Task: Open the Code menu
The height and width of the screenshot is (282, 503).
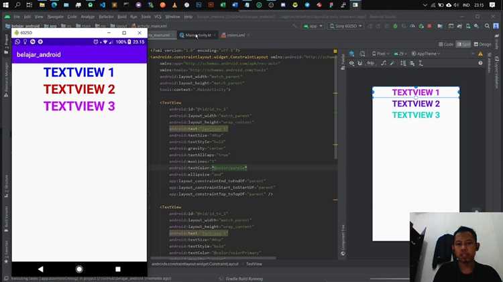Action: tap(72, 17)
